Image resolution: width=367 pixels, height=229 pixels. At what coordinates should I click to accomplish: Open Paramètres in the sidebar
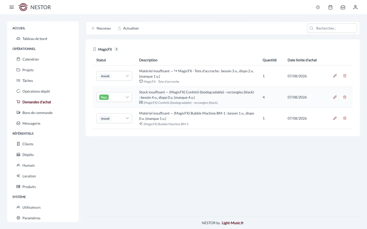click(31, 218)
